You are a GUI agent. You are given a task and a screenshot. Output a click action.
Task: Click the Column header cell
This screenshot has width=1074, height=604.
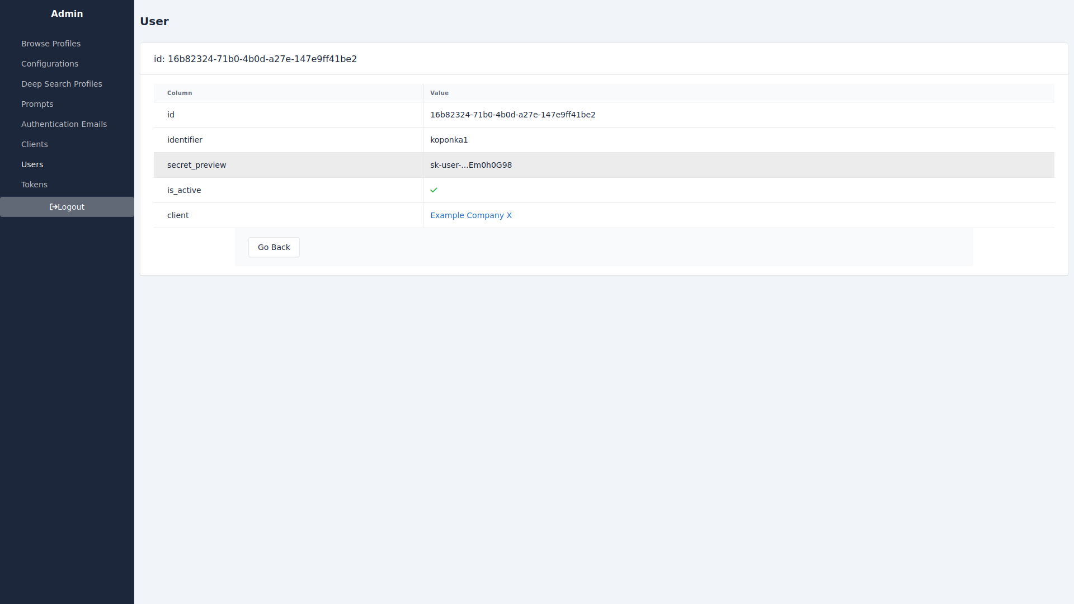(x=180, y=93)
